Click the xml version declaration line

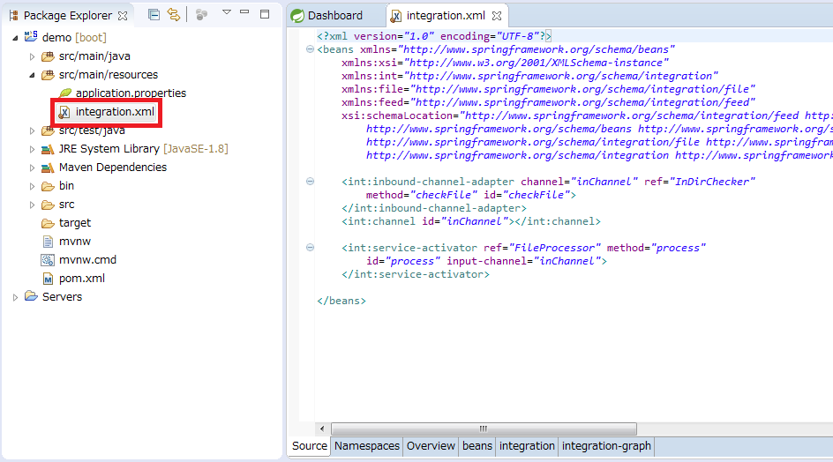433,36
